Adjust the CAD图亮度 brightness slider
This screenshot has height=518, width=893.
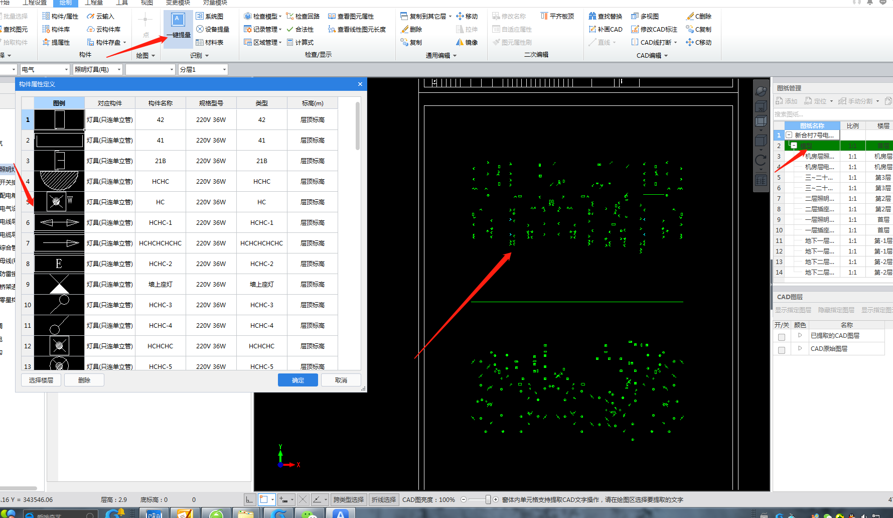488,499
